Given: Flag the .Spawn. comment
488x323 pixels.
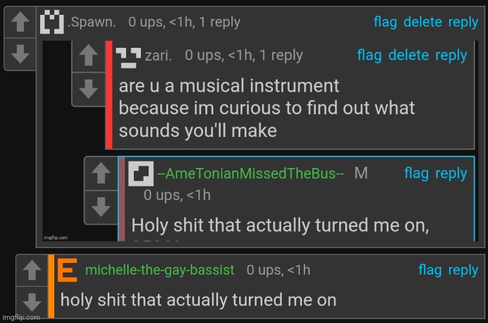Looking at the screenshot, I should pos(385,22).
